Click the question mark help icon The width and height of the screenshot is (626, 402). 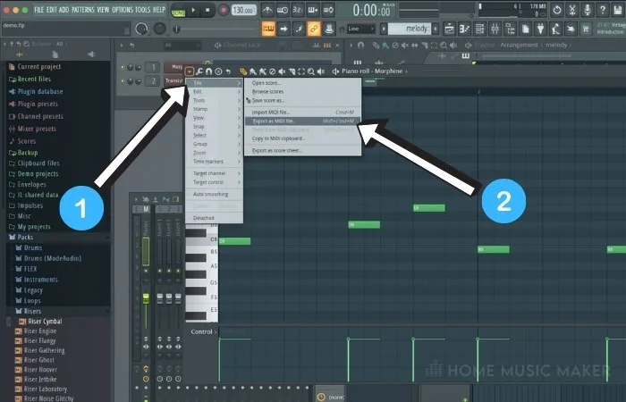coord(603,10)
